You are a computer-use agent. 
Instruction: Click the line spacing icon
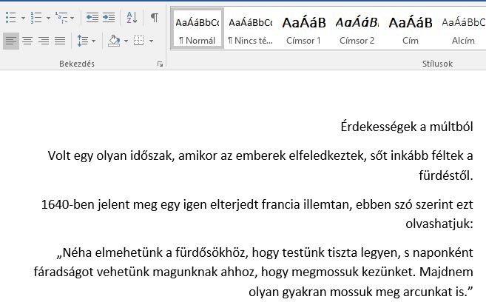coord(81,40)
